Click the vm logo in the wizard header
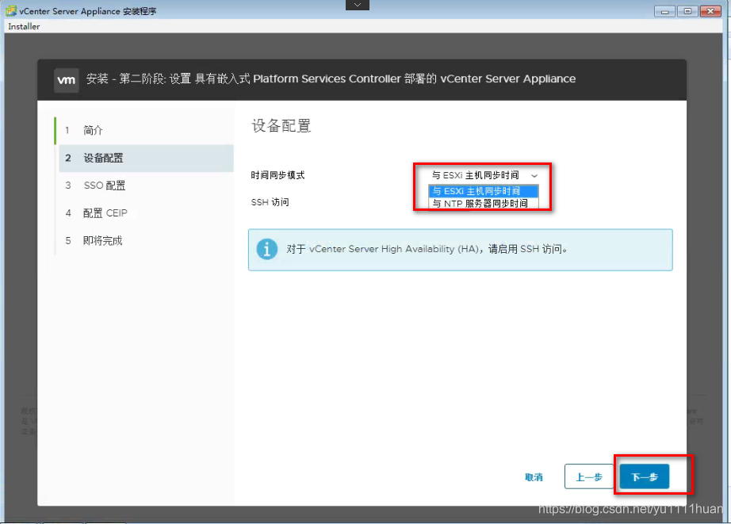The height and width of the screenshot is (524, 731). tap(66, 80)
